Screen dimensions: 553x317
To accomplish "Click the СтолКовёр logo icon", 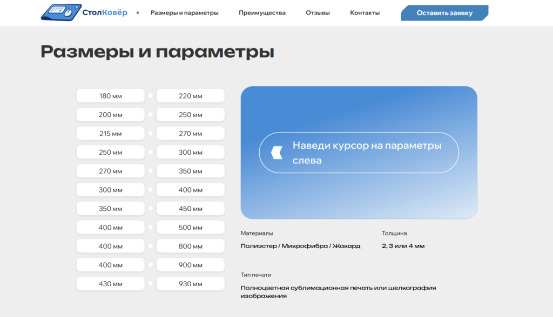I will point(62,12).
